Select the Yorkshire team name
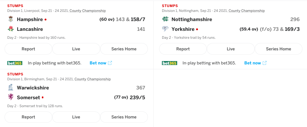The height and width of the screenshot is (127, 307). coord(183,29)
